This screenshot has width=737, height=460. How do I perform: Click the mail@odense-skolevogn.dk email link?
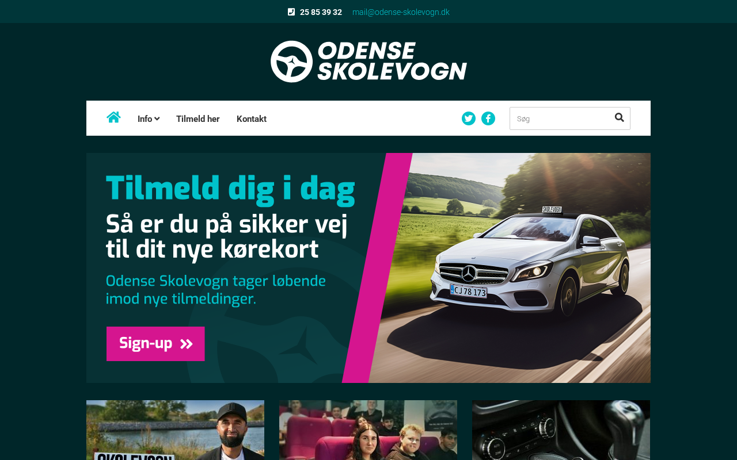click(x=401, y=12)
